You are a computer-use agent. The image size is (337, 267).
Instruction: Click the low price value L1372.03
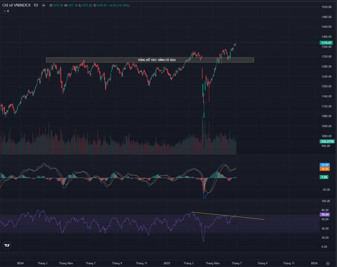click(86, 5)
